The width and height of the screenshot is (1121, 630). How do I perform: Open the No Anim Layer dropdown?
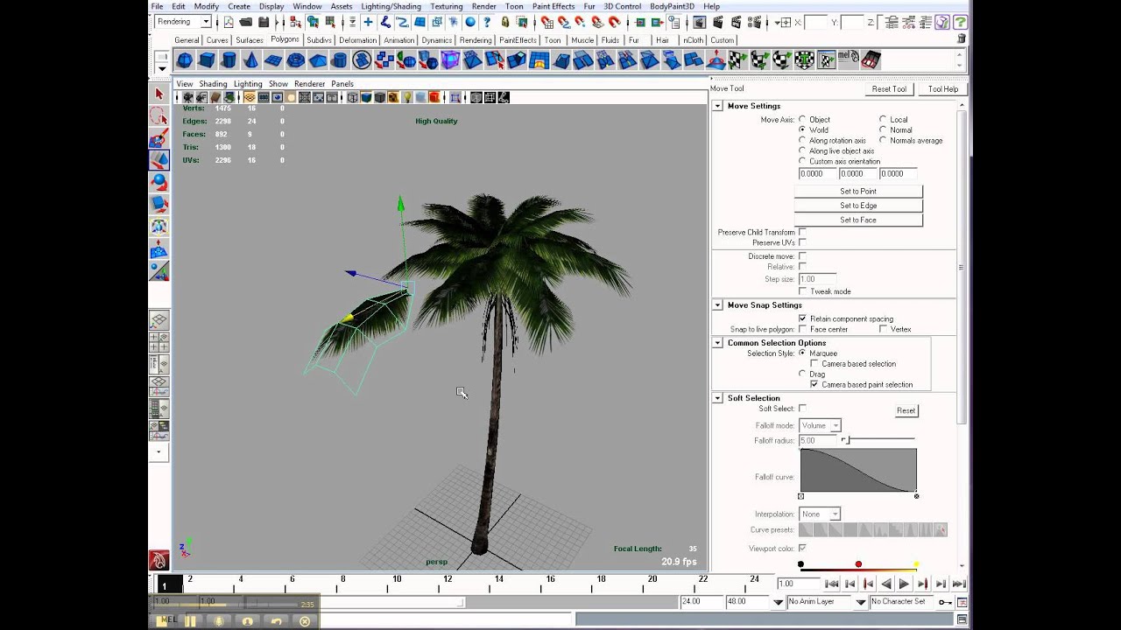(x=818, y=602)
